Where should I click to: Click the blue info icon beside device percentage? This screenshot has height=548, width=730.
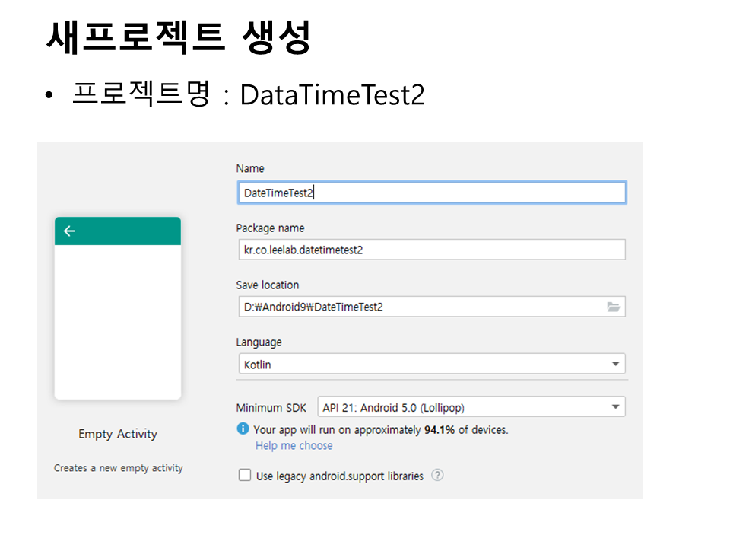[243, 429]
